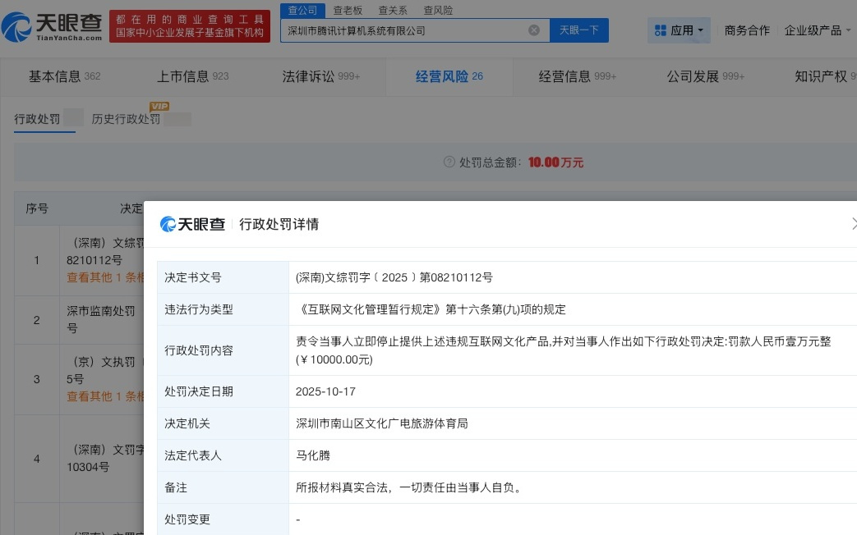Click the Tianyancha logo in header
The width and height of the screenshot is (857, 535).
53,28
